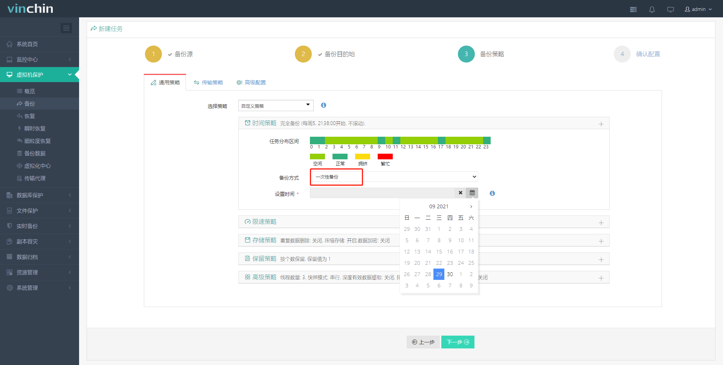The width and height of the screenshot is (723, 365).
Task: Click the 存储策略 storage icon
Action: click(247, 240)
